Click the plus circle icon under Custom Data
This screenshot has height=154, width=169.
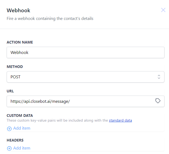9,129
